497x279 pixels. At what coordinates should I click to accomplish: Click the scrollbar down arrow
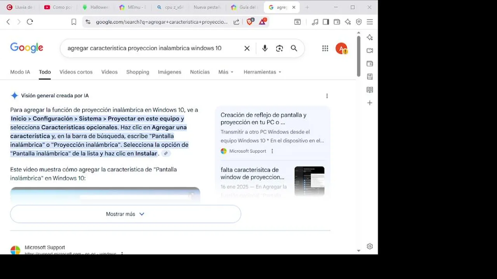[358, 251]
